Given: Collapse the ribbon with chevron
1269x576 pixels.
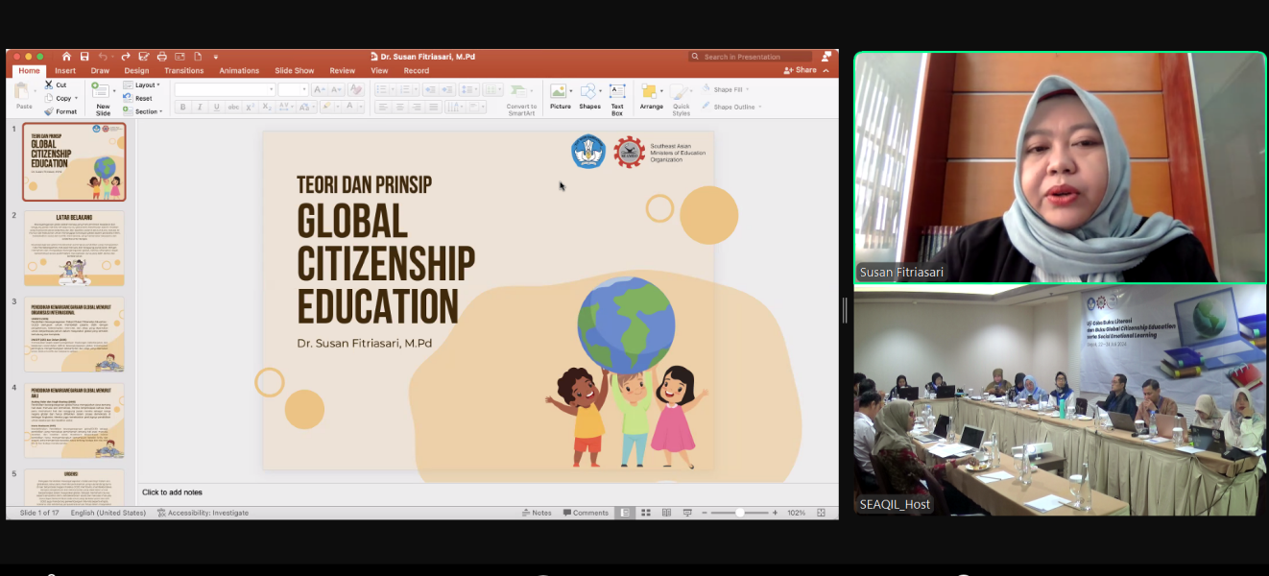Looking at the screenshot, I should click(x=826, y=70).
